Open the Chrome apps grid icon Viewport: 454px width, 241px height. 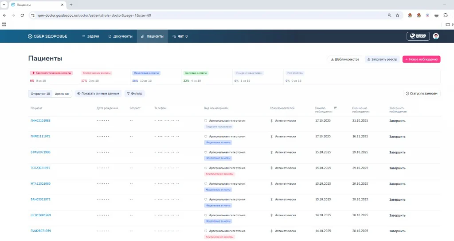[x=4, y=24]
